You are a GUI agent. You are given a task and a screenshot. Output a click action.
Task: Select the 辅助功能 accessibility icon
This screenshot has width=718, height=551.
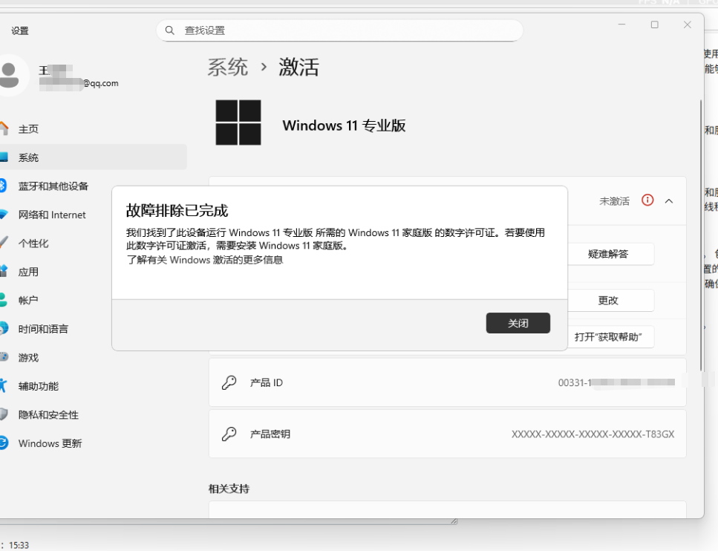(9, 385)
